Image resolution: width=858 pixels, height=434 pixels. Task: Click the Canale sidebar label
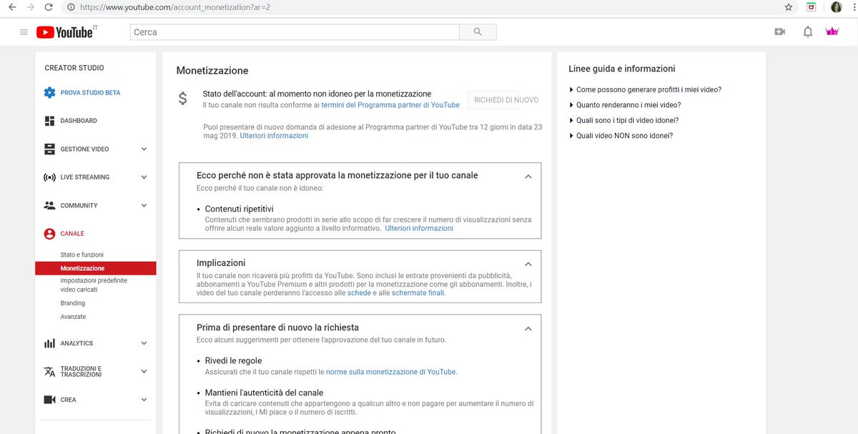[72, 234]
